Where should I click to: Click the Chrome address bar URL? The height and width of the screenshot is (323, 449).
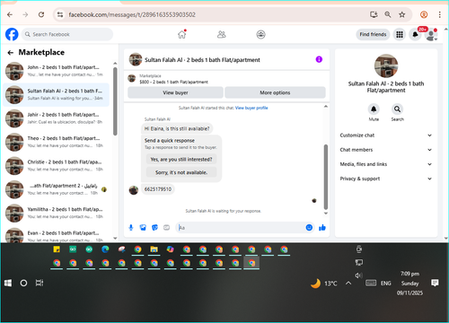(x=132, y=14)
